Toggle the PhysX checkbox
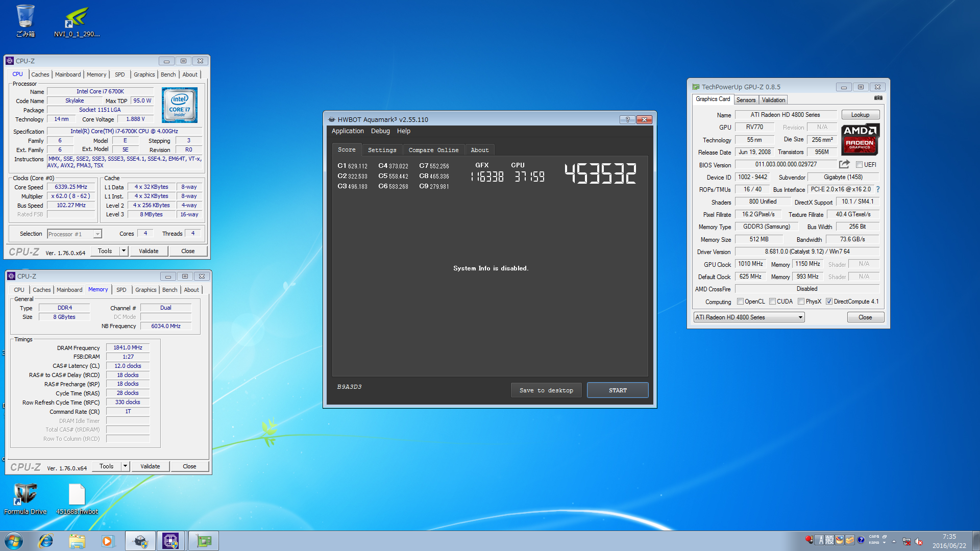Viewport: 980px width, 551px height. pos(801,302)
